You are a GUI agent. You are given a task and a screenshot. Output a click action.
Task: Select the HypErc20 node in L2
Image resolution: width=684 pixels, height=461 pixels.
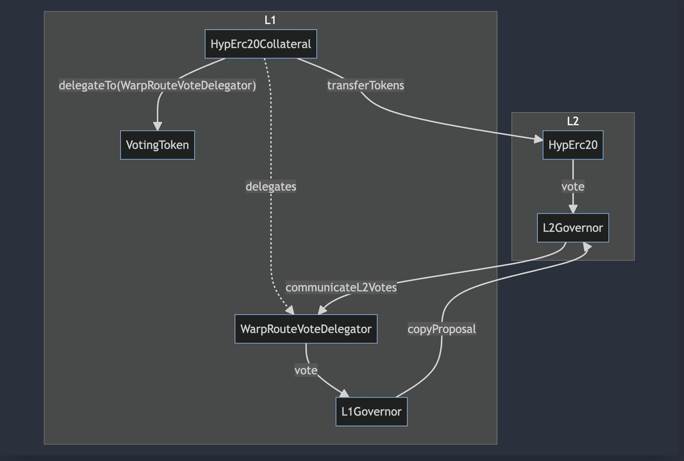[573, 145]
